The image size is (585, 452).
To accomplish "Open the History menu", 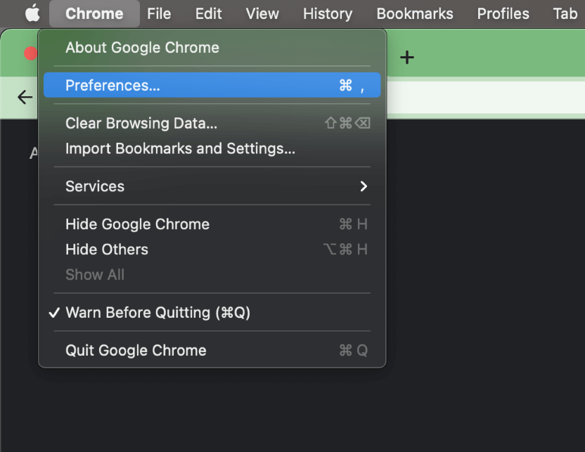I will (x=328, y=13).
